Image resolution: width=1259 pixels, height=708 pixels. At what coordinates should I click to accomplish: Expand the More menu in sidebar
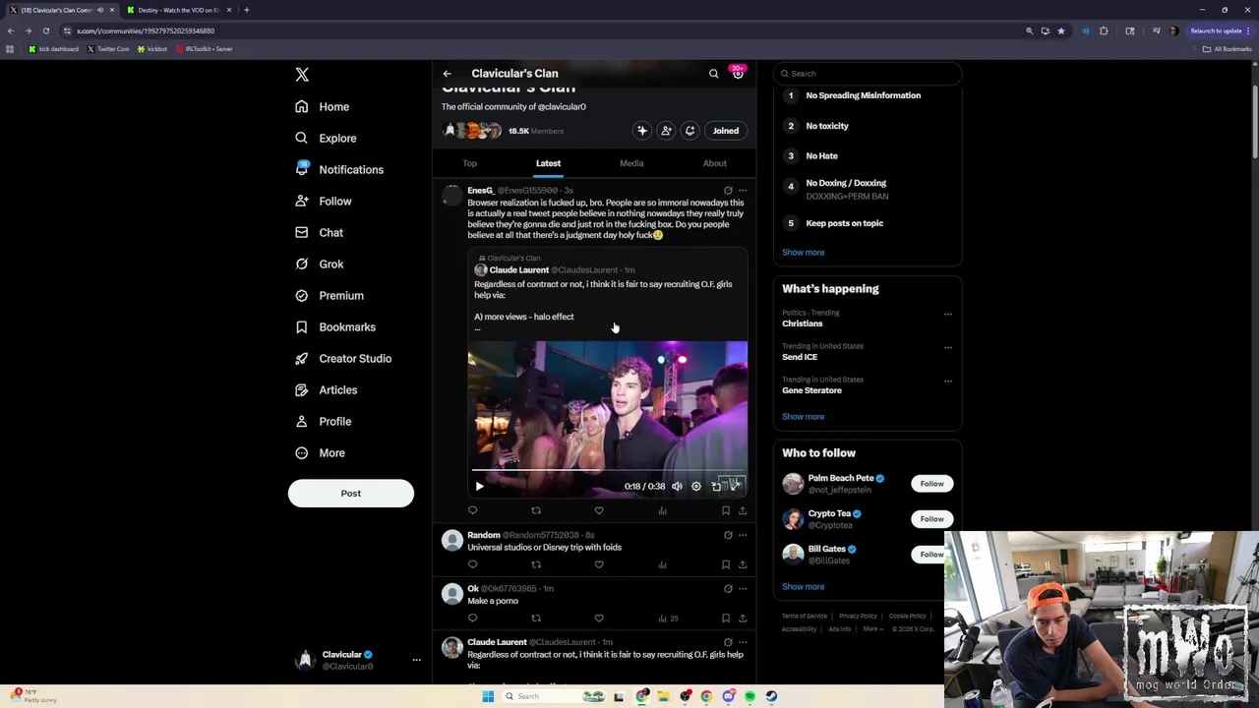point(320,452)
